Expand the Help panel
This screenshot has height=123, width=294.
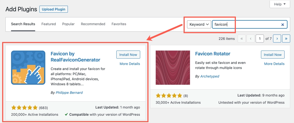[x=280, y=4]
